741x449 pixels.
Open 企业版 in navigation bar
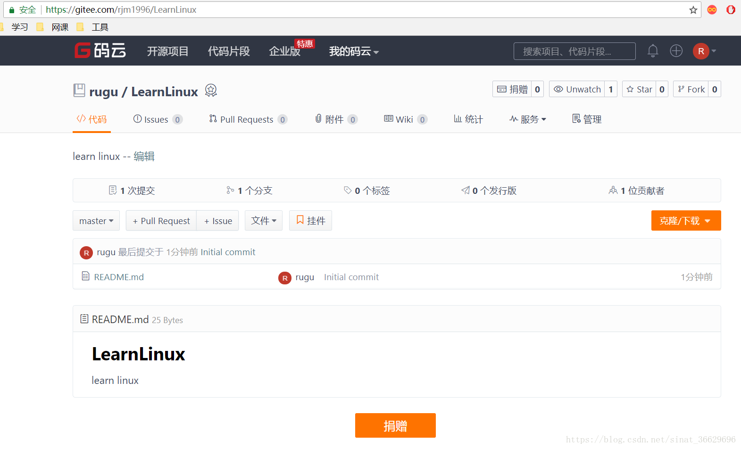pyautogui.click(x=284, y=51)
